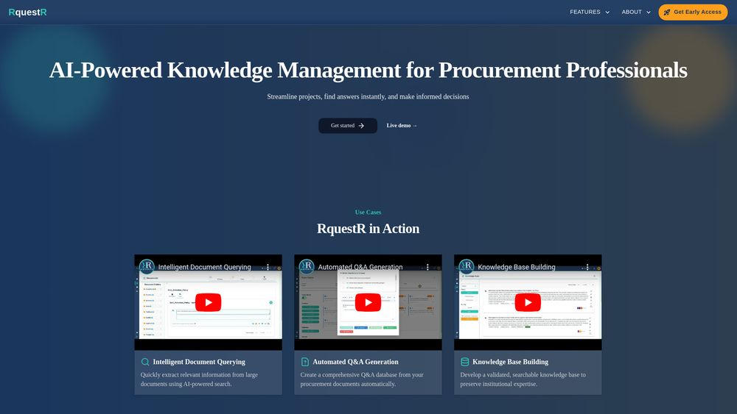Open channel avatar on Knowledge Base Building video
Viewport: 737px width, 414px height.
[x=467, y=267]
